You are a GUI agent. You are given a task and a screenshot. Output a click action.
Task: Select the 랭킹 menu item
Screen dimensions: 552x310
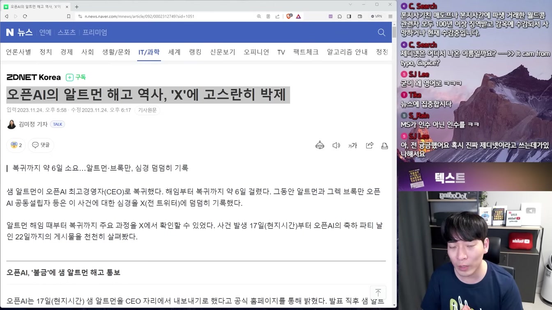[195, 52]
